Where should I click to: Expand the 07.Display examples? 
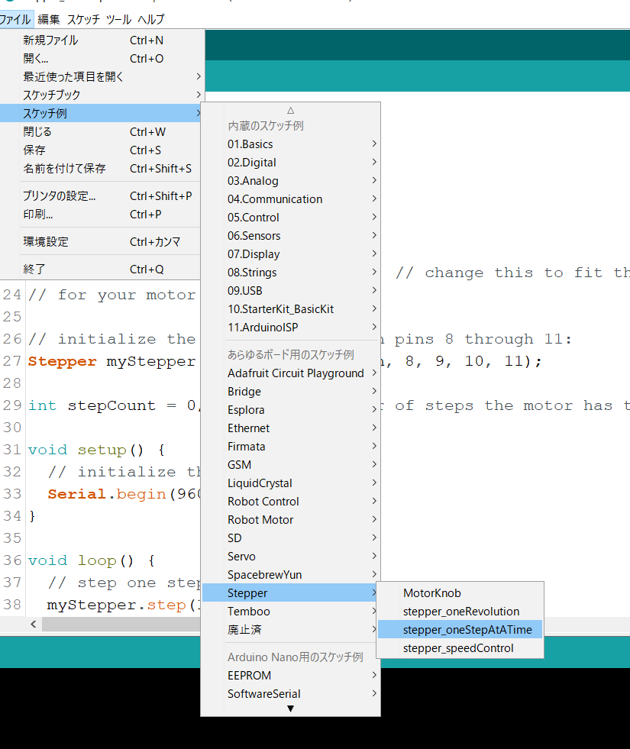pos(290,253)
